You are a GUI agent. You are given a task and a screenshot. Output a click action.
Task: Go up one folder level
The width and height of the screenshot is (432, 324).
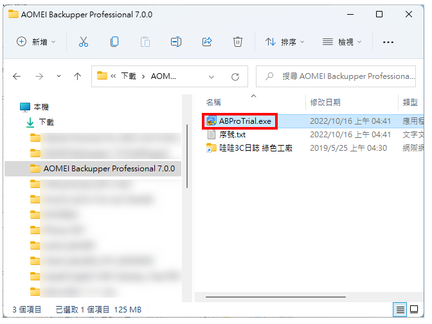[77, 76]
